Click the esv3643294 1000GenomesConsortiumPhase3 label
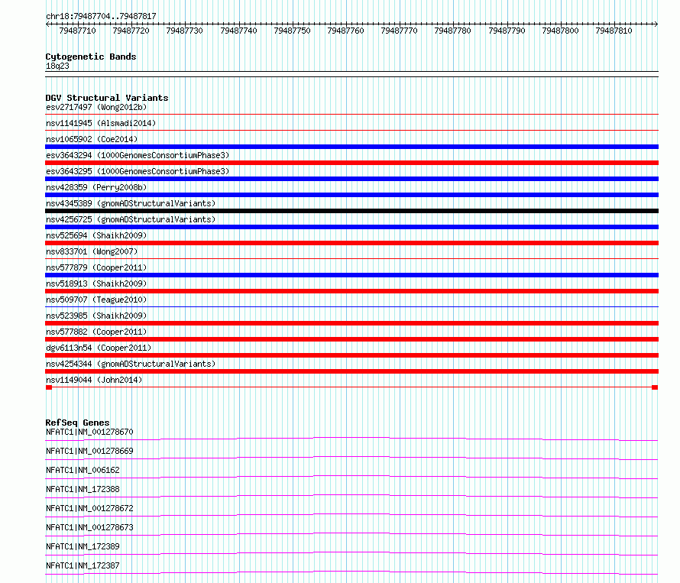Image resolution: width=680 pixels, height=583 pixels. pyautogui.click(x=138, y=155)
